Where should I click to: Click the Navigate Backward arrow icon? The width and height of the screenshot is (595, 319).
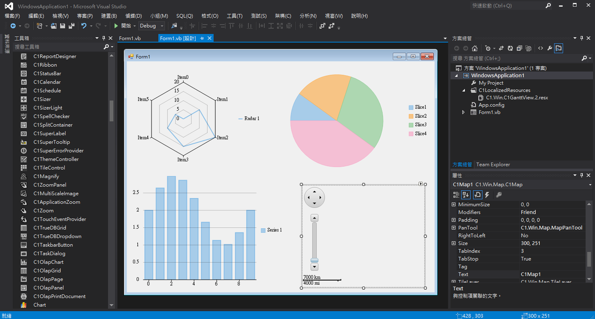click(13, 26)
